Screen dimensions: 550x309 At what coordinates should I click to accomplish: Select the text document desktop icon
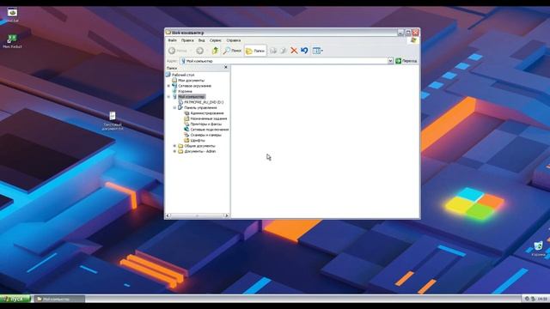tap(113, 121)
